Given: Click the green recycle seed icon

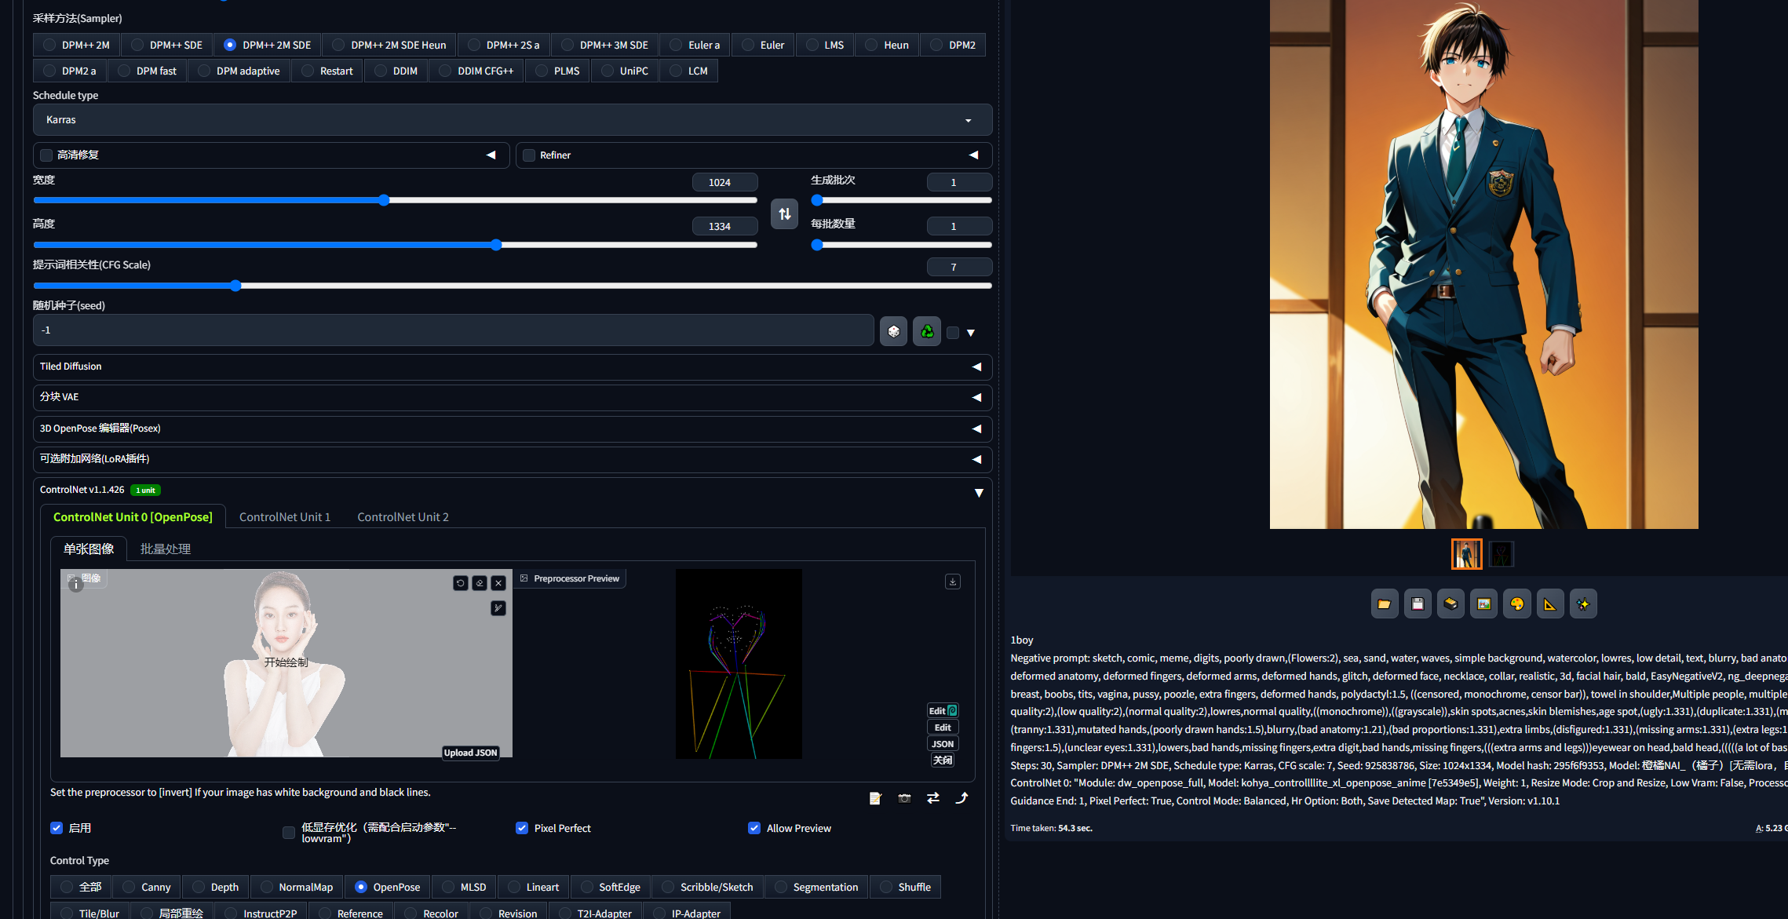Looking at the screenshot, I should (x=926, y=331).
